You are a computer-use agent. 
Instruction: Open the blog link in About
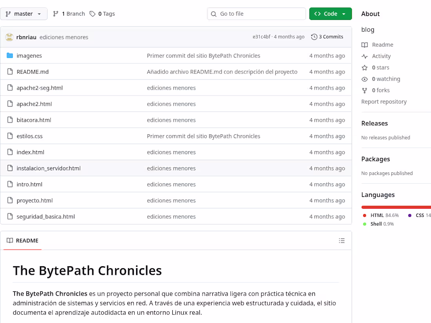click(x=368, y=29)
